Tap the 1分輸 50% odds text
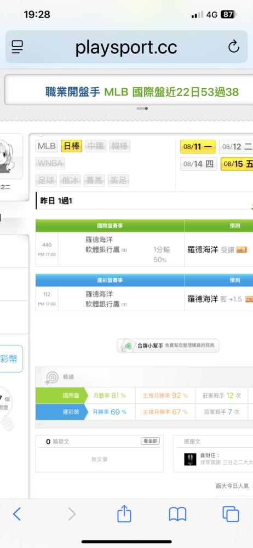253x548 pixels. 162,255
